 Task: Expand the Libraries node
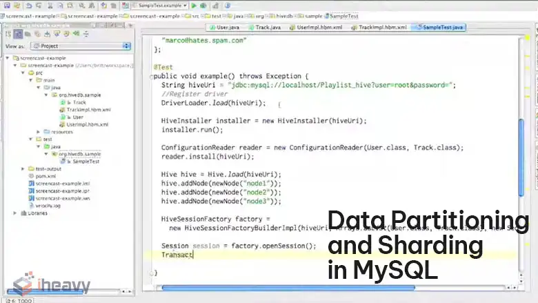pyautogui.click(x=14, y=213)
